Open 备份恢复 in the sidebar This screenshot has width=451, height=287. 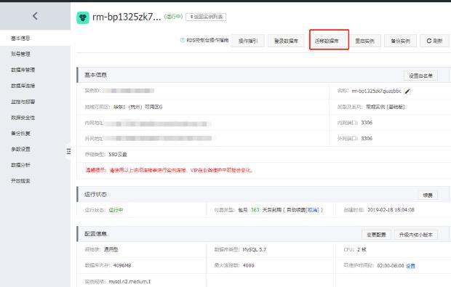click(x=20, y=133)
